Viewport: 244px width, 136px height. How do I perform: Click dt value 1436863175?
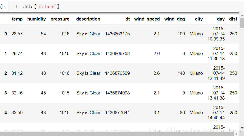pos(117,34)
